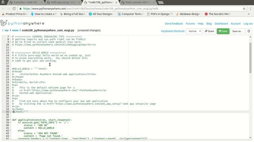Collapse the fold at line 42 else block
Image resolution: width=254 pixels, height=142 pixels.
pos(10,131)
